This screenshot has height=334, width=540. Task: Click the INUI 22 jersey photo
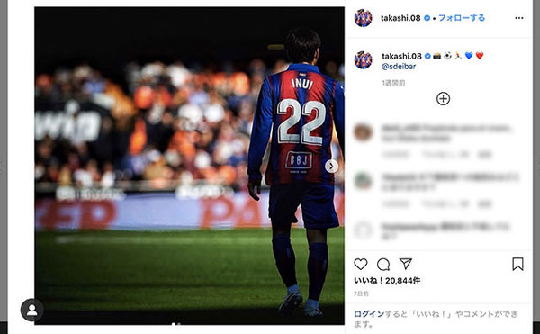point(189,166)
